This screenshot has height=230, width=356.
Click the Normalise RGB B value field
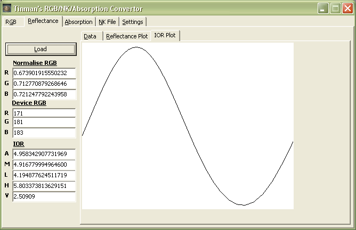coord(44,94)
